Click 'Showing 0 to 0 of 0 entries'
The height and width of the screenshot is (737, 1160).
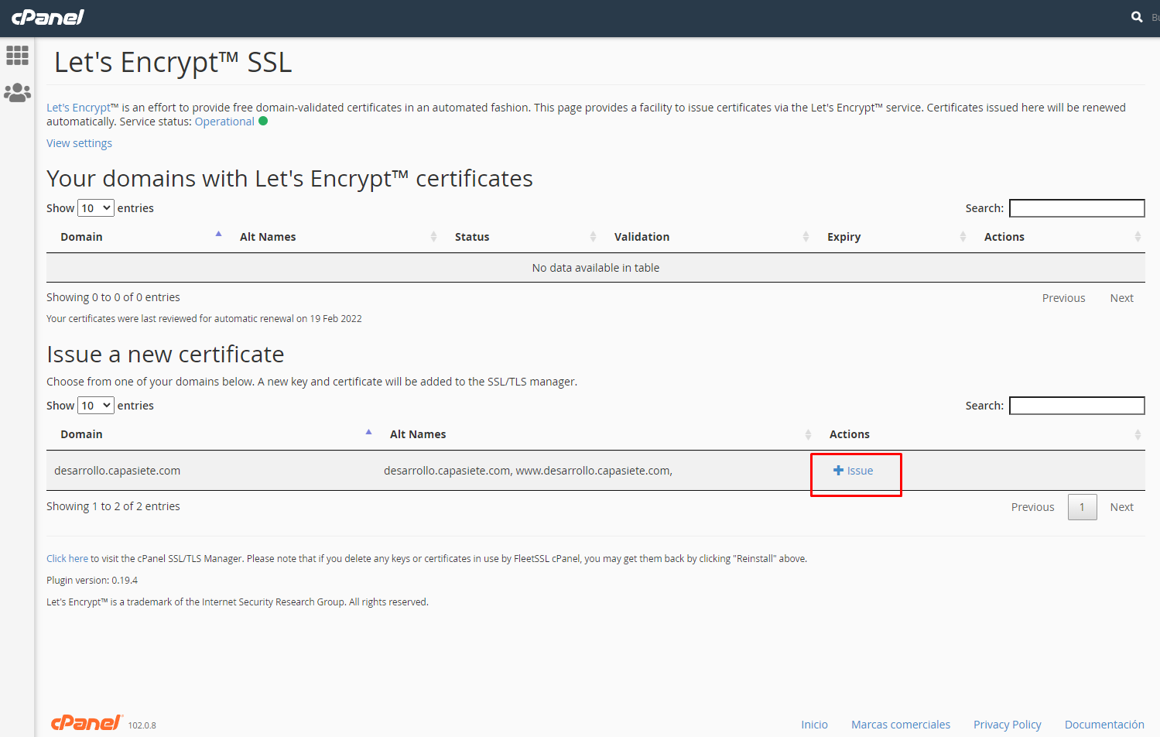(x=113, y=297)
